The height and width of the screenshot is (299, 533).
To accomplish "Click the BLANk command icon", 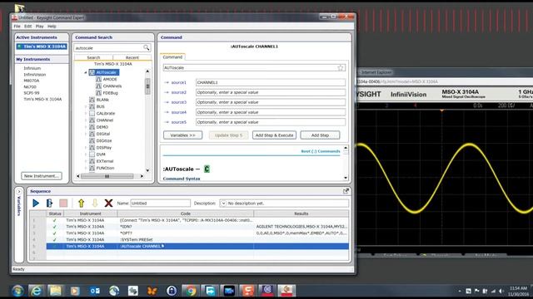I will pos(92,100).
